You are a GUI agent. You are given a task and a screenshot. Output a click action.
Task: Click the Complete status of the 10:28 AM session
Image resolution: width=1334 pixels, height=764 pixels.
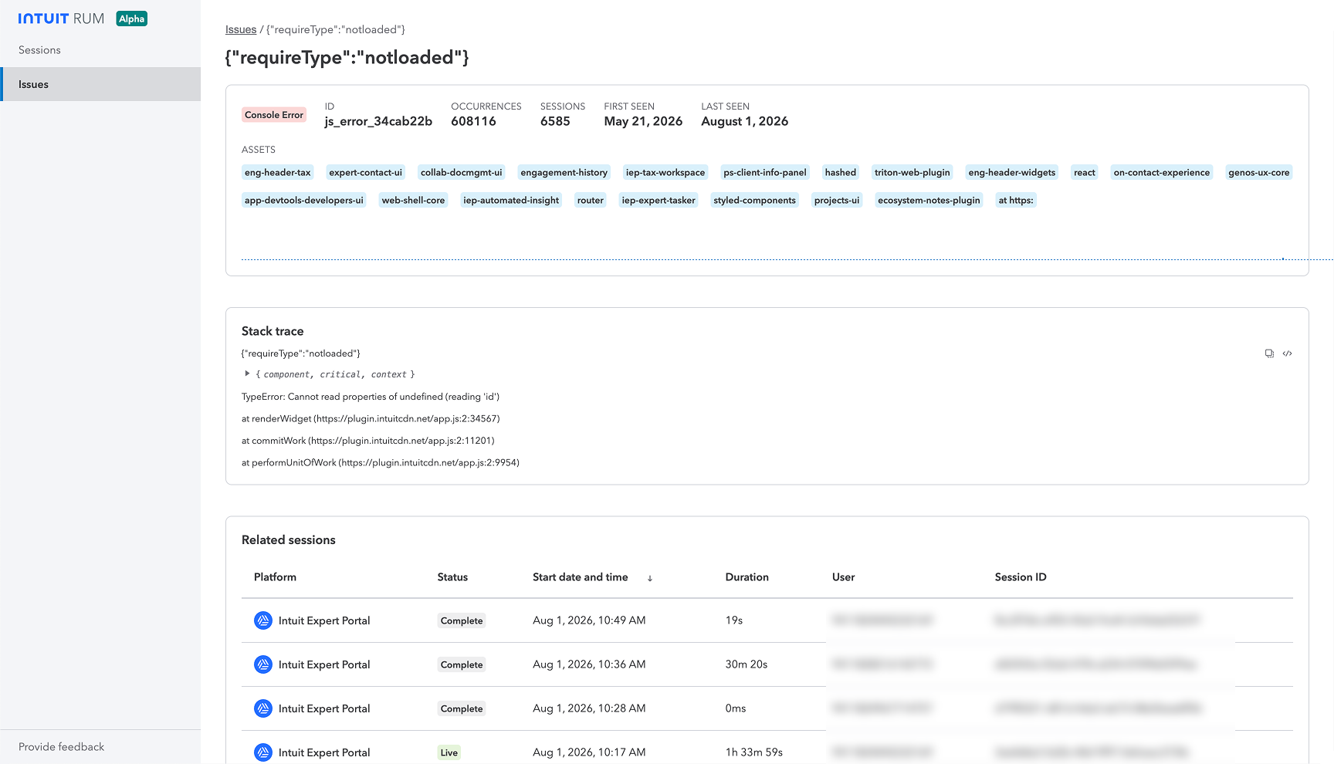[x=462, y=709]
